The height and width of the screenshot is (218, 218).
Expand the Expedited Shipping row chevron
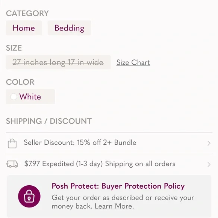tap(209, 164)
